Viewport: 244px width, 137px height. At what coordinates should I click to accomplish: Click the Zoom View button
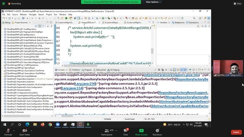(238, 3)
